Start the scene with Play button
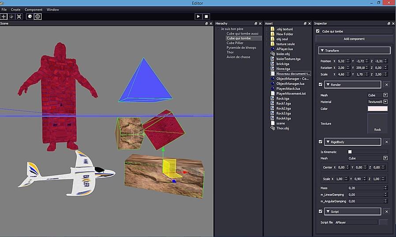This screenshot has width=396, height=237. point(198,16)
